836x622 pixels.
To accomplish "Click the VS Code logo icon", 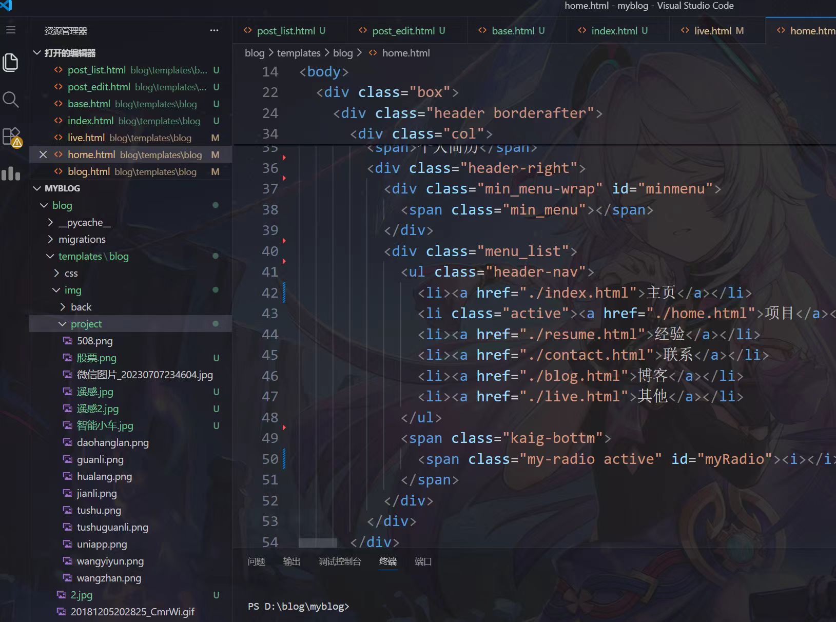I will [6, 6].
